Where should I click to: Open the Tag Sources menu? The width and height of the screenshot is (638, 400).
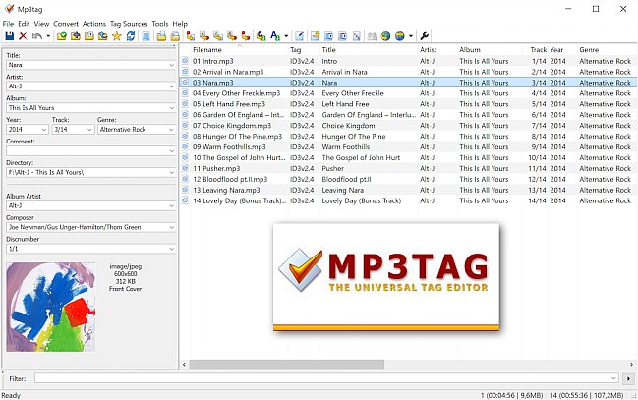[129, 24]
